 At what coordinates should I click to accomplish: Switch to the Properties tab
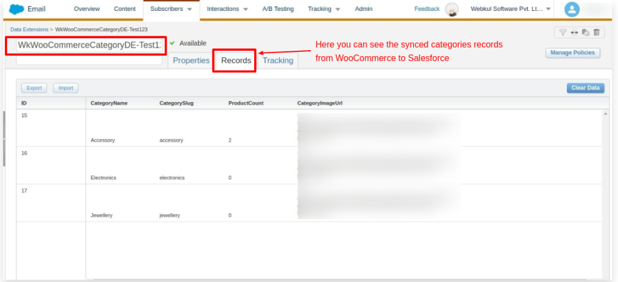tap(191, 60)
